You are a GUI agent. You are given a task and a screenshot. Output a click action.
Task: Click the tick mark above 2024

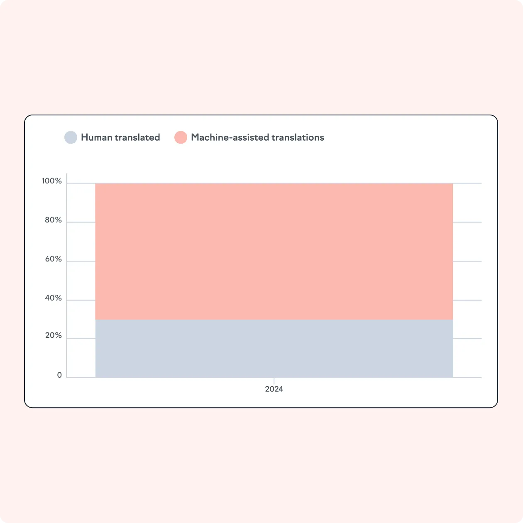(x=274, y=380)
